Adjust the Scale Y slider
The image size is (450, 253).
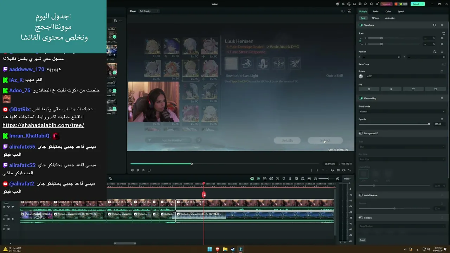(x=381, y=44)
